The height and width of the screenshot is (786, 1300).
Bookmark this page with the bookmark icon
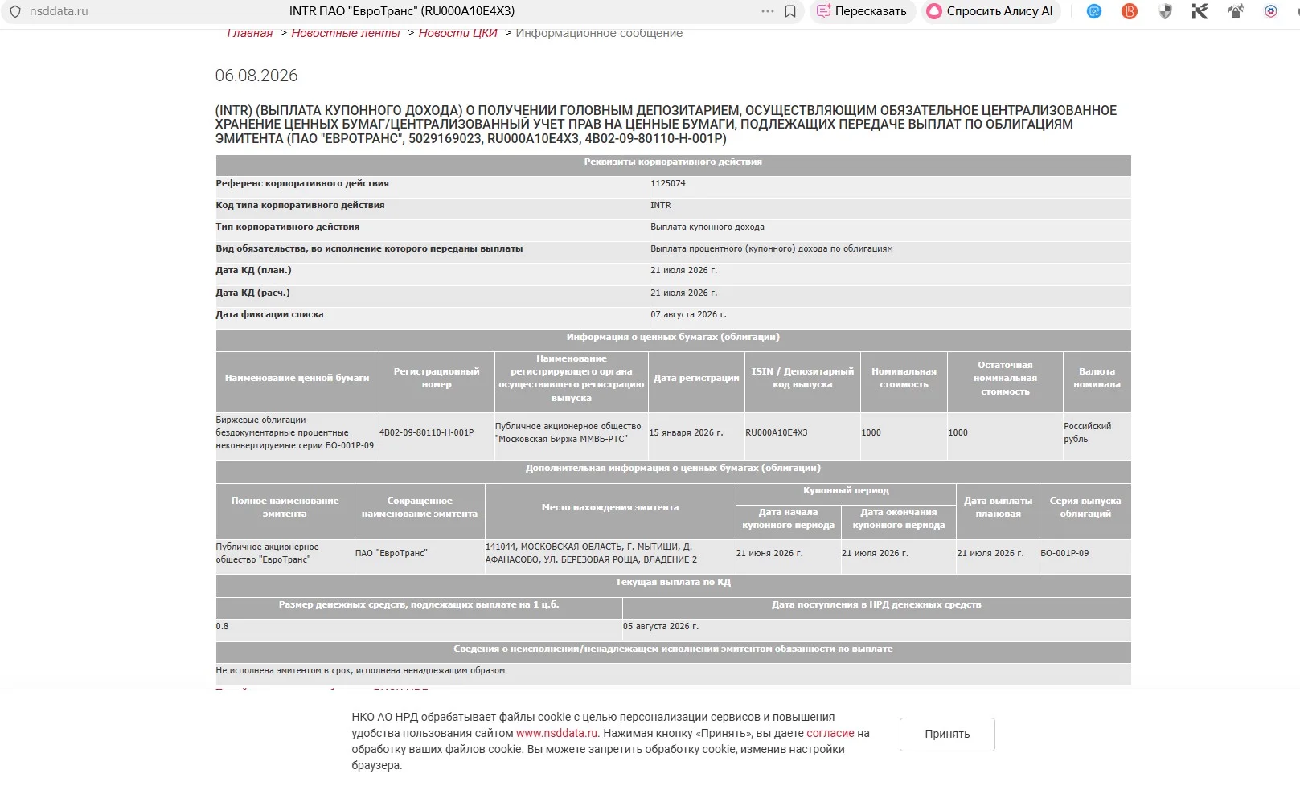tap(790, 11)
